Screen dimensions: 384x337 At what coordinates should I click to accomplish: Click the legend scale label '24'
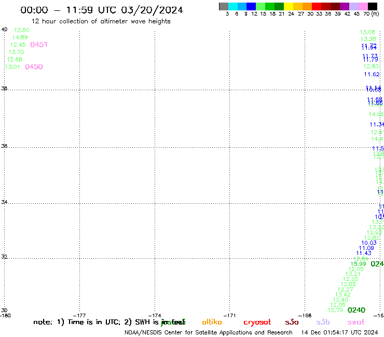291,14
